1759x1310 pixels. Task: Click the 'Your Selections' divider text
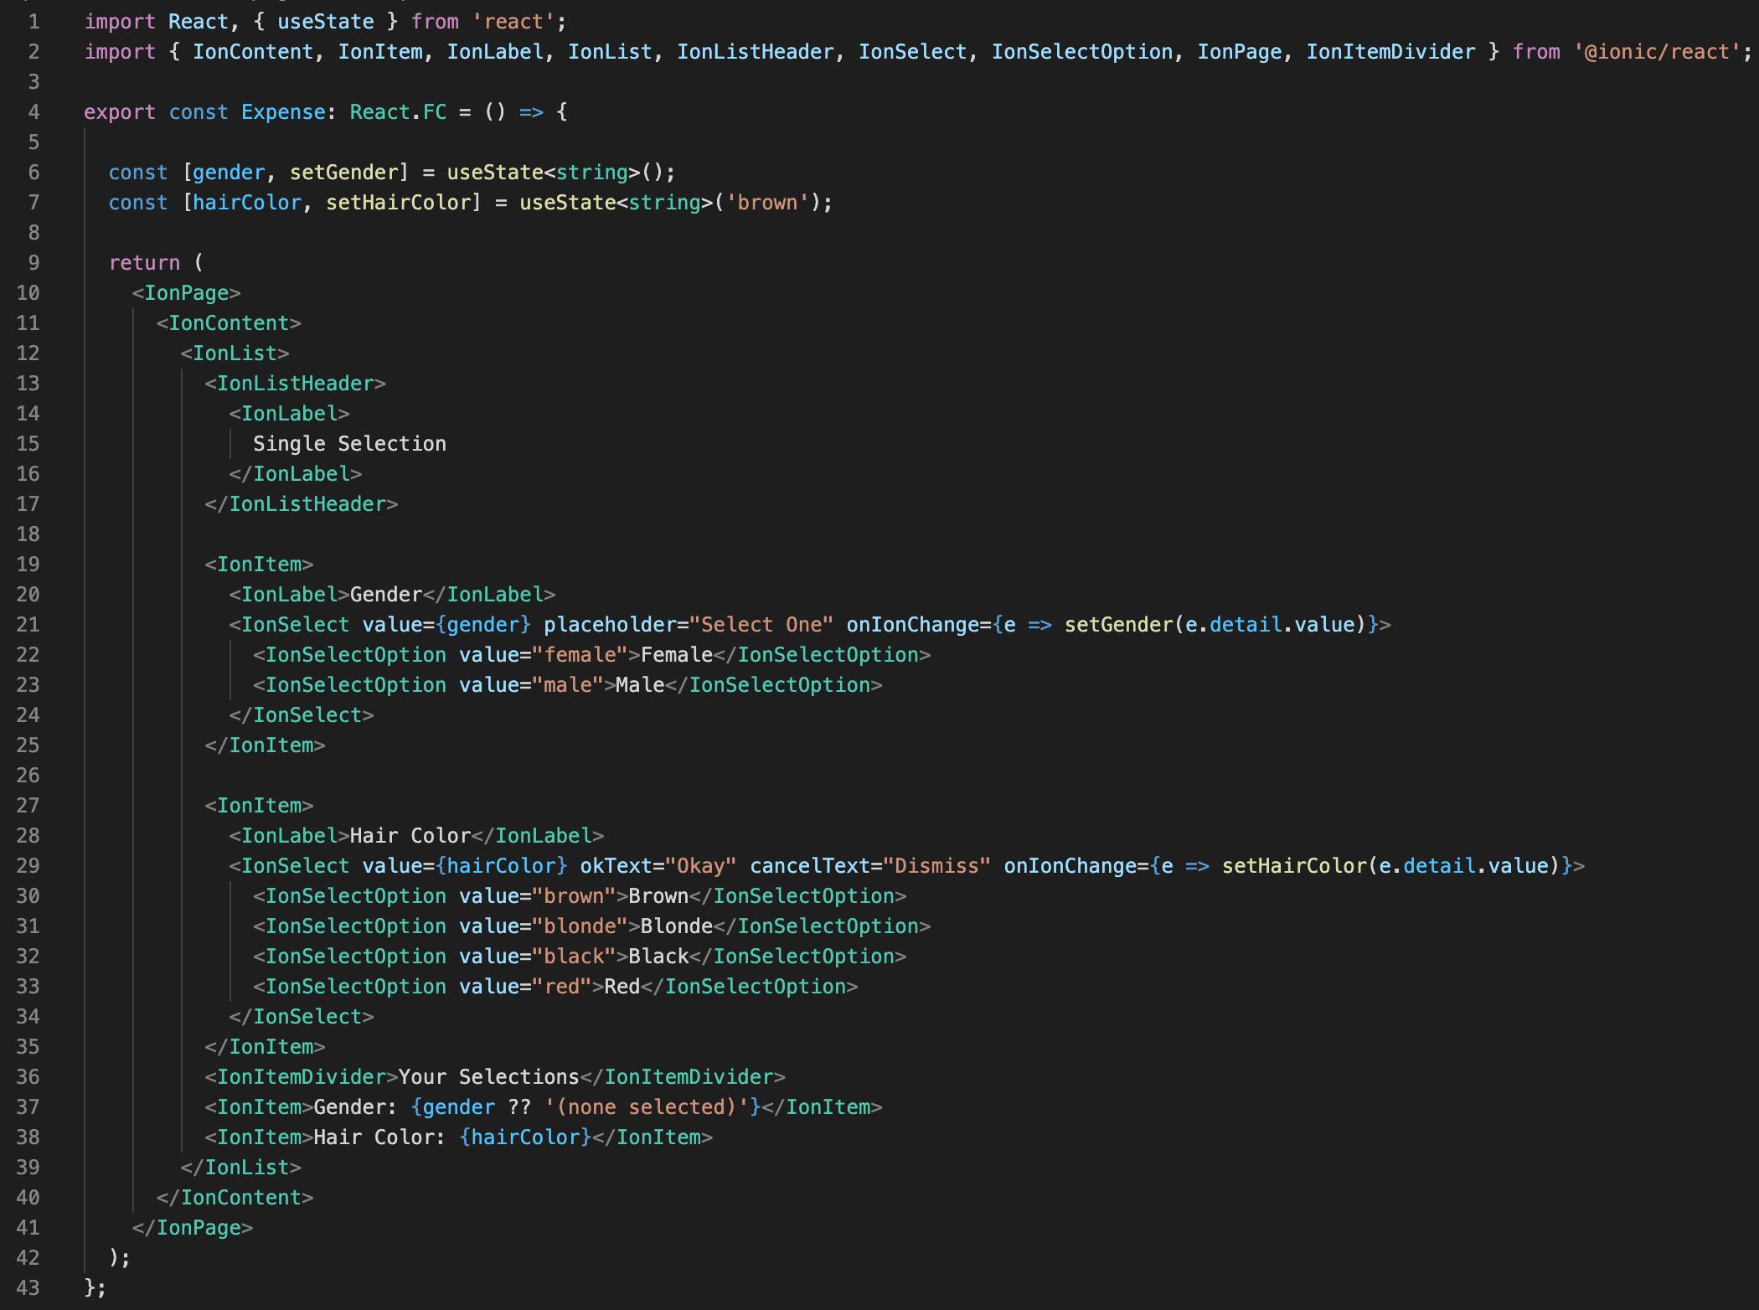(489, 1077)
